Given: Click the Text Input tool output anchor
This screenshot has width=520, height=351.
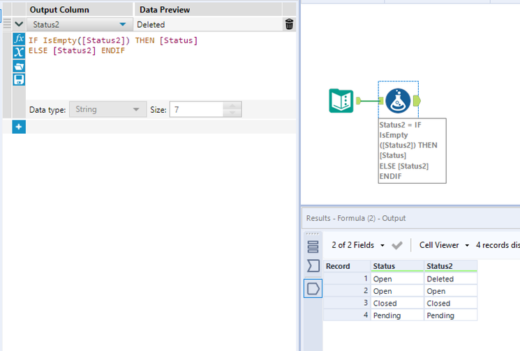Looking at the screenshot, I should click(358, 100).
